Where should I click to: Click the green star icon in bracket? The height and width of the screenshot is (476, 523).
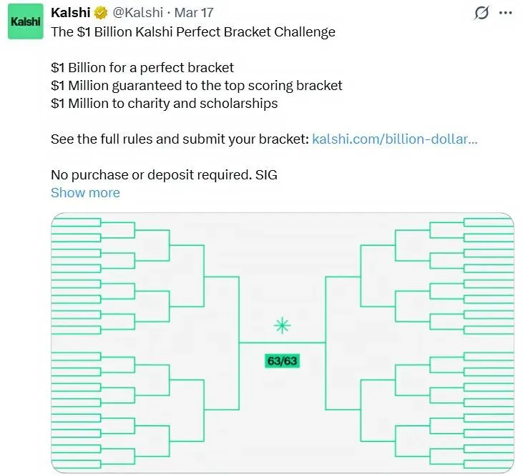point(283,326)
